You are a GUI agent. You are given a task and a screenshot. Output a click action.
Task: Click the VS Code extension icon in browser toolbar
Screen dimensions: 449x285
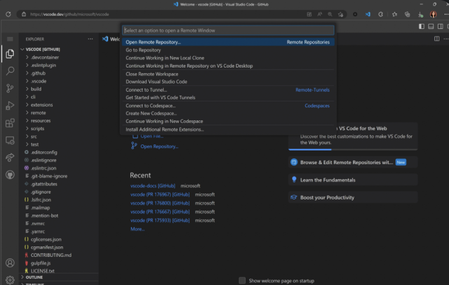coord(368,14)
